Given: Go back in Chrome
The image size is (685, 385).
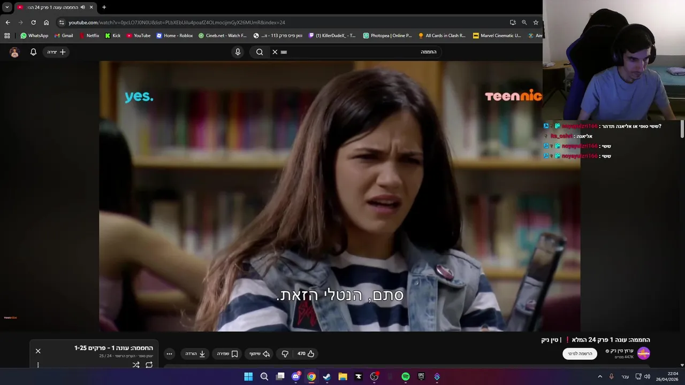Looking at the screenshot, I should [7, 22].
